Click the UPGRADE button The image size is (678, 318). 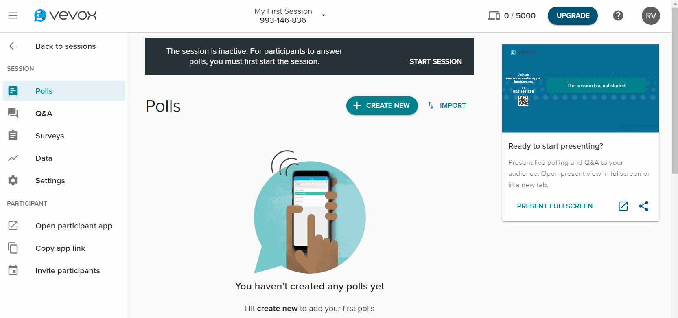pyautogui.click(x=573, y=15)
